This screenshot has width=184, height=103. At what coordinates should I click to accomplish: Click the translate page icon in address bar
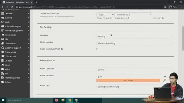pos(165,7)
